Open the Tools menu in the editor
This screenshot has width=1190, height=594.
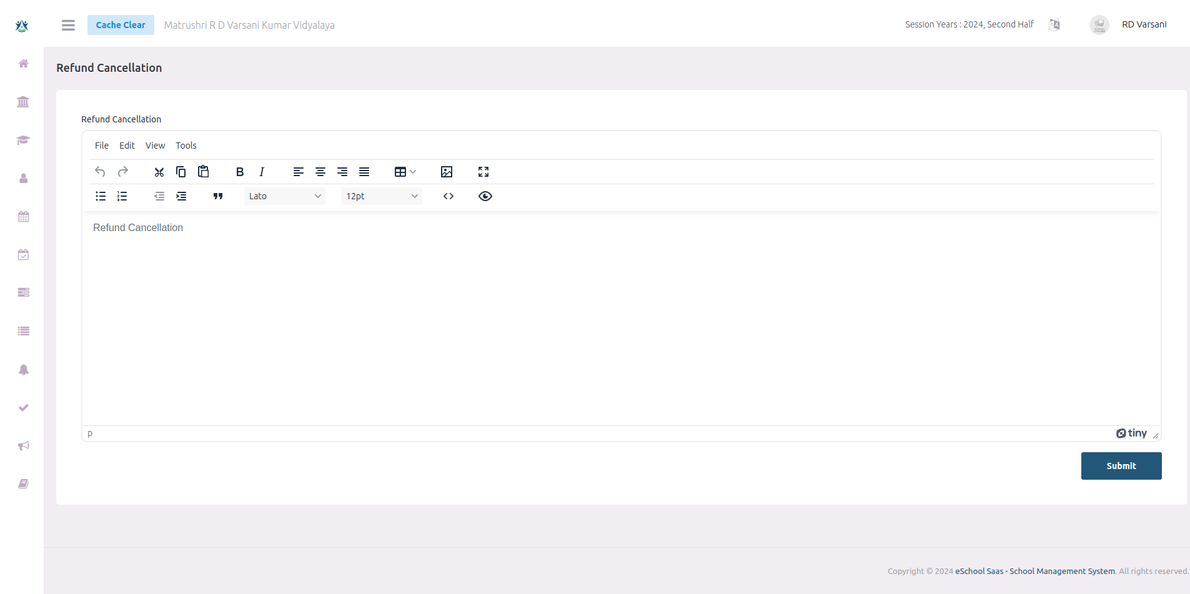(186, 146)
